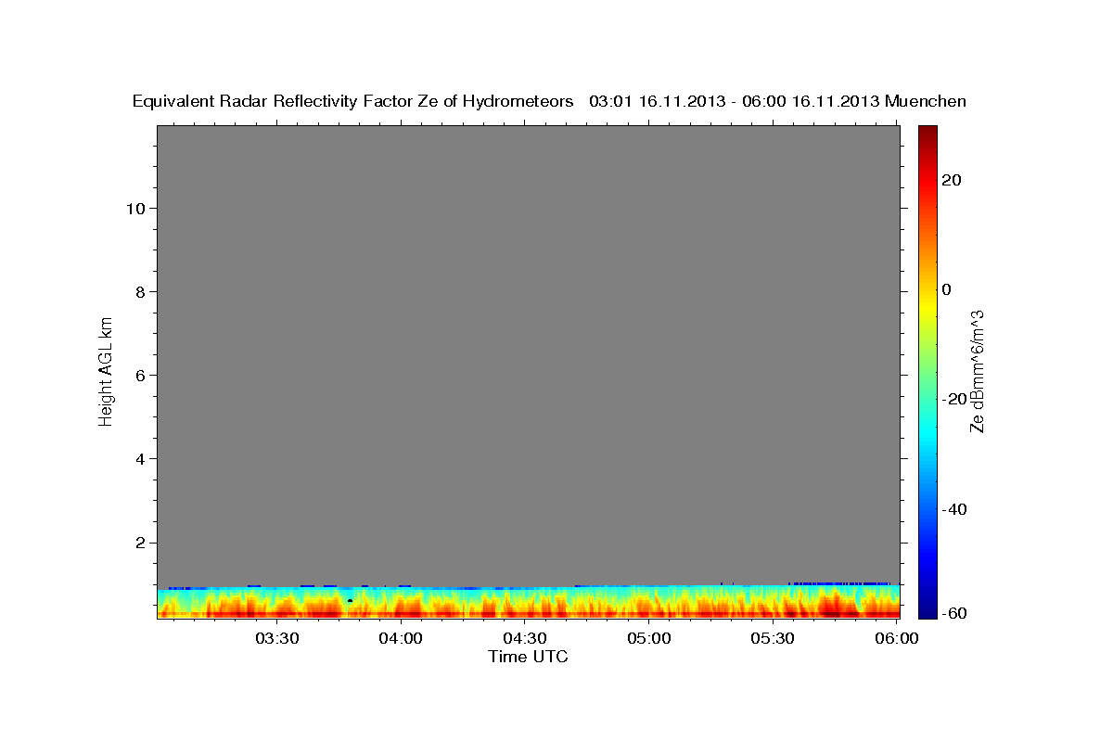Click the colorbar value 20
Screen dimensions: 1113x742
(951, 180)
